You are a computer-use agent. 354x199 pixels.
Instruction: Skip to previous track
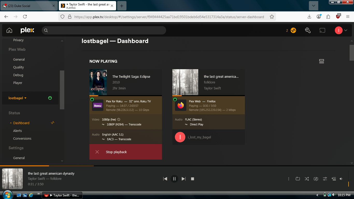tap(165, 179)
